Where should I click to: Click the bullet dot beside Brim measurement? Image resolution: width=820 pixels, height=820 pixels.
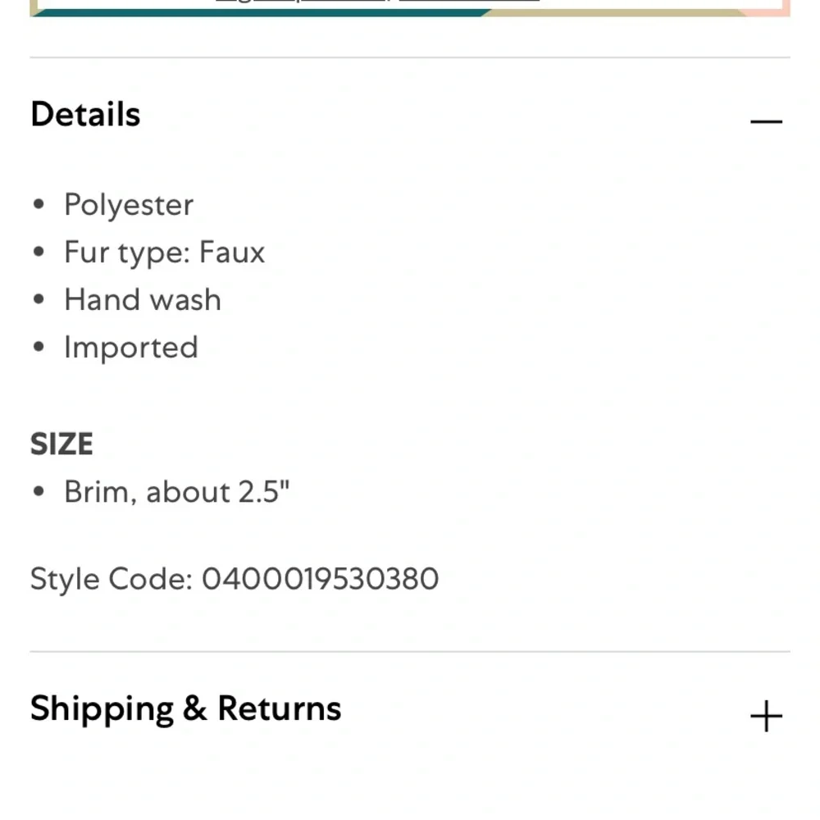tap(39, 491)
